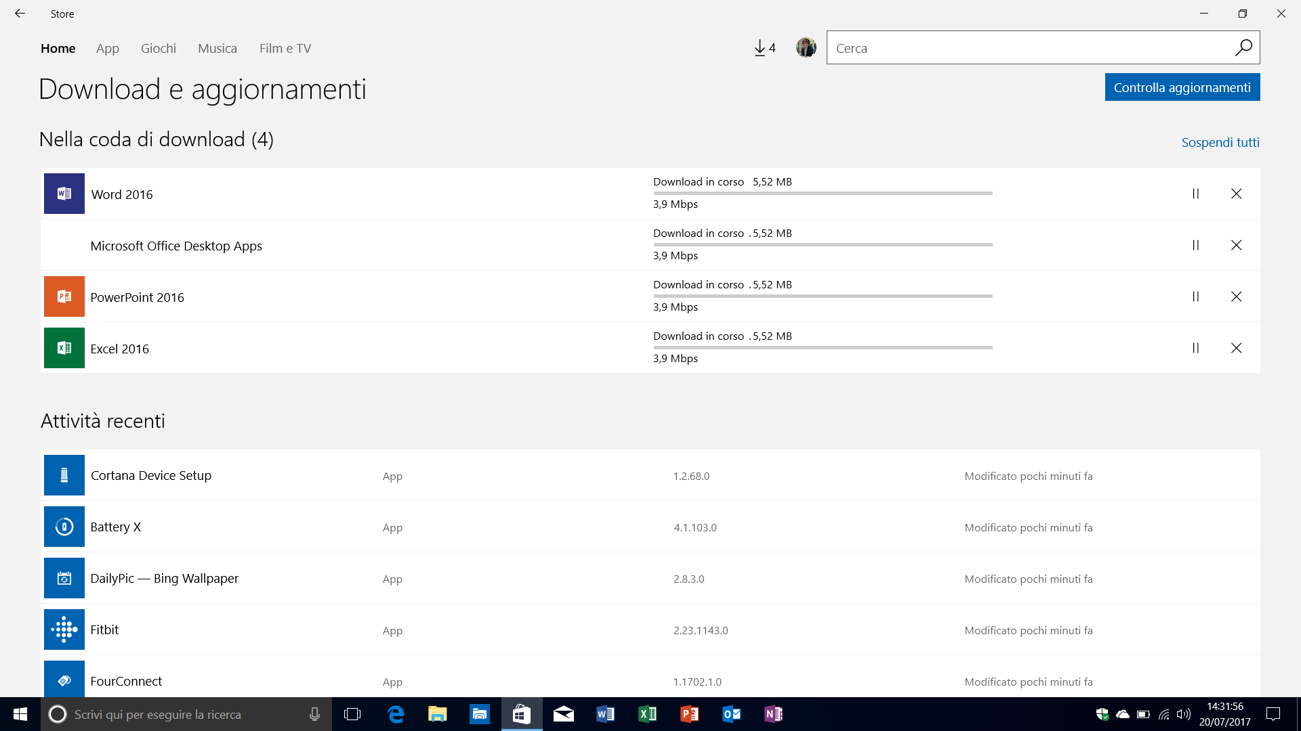1301x731 pixels.
Task: Click version 1.2.68.0 of Cortana Device Setup
Action: point(691,476)
